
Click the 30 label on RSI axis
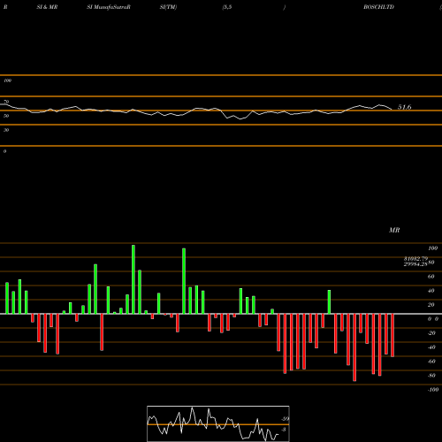[x=6, y=130]
